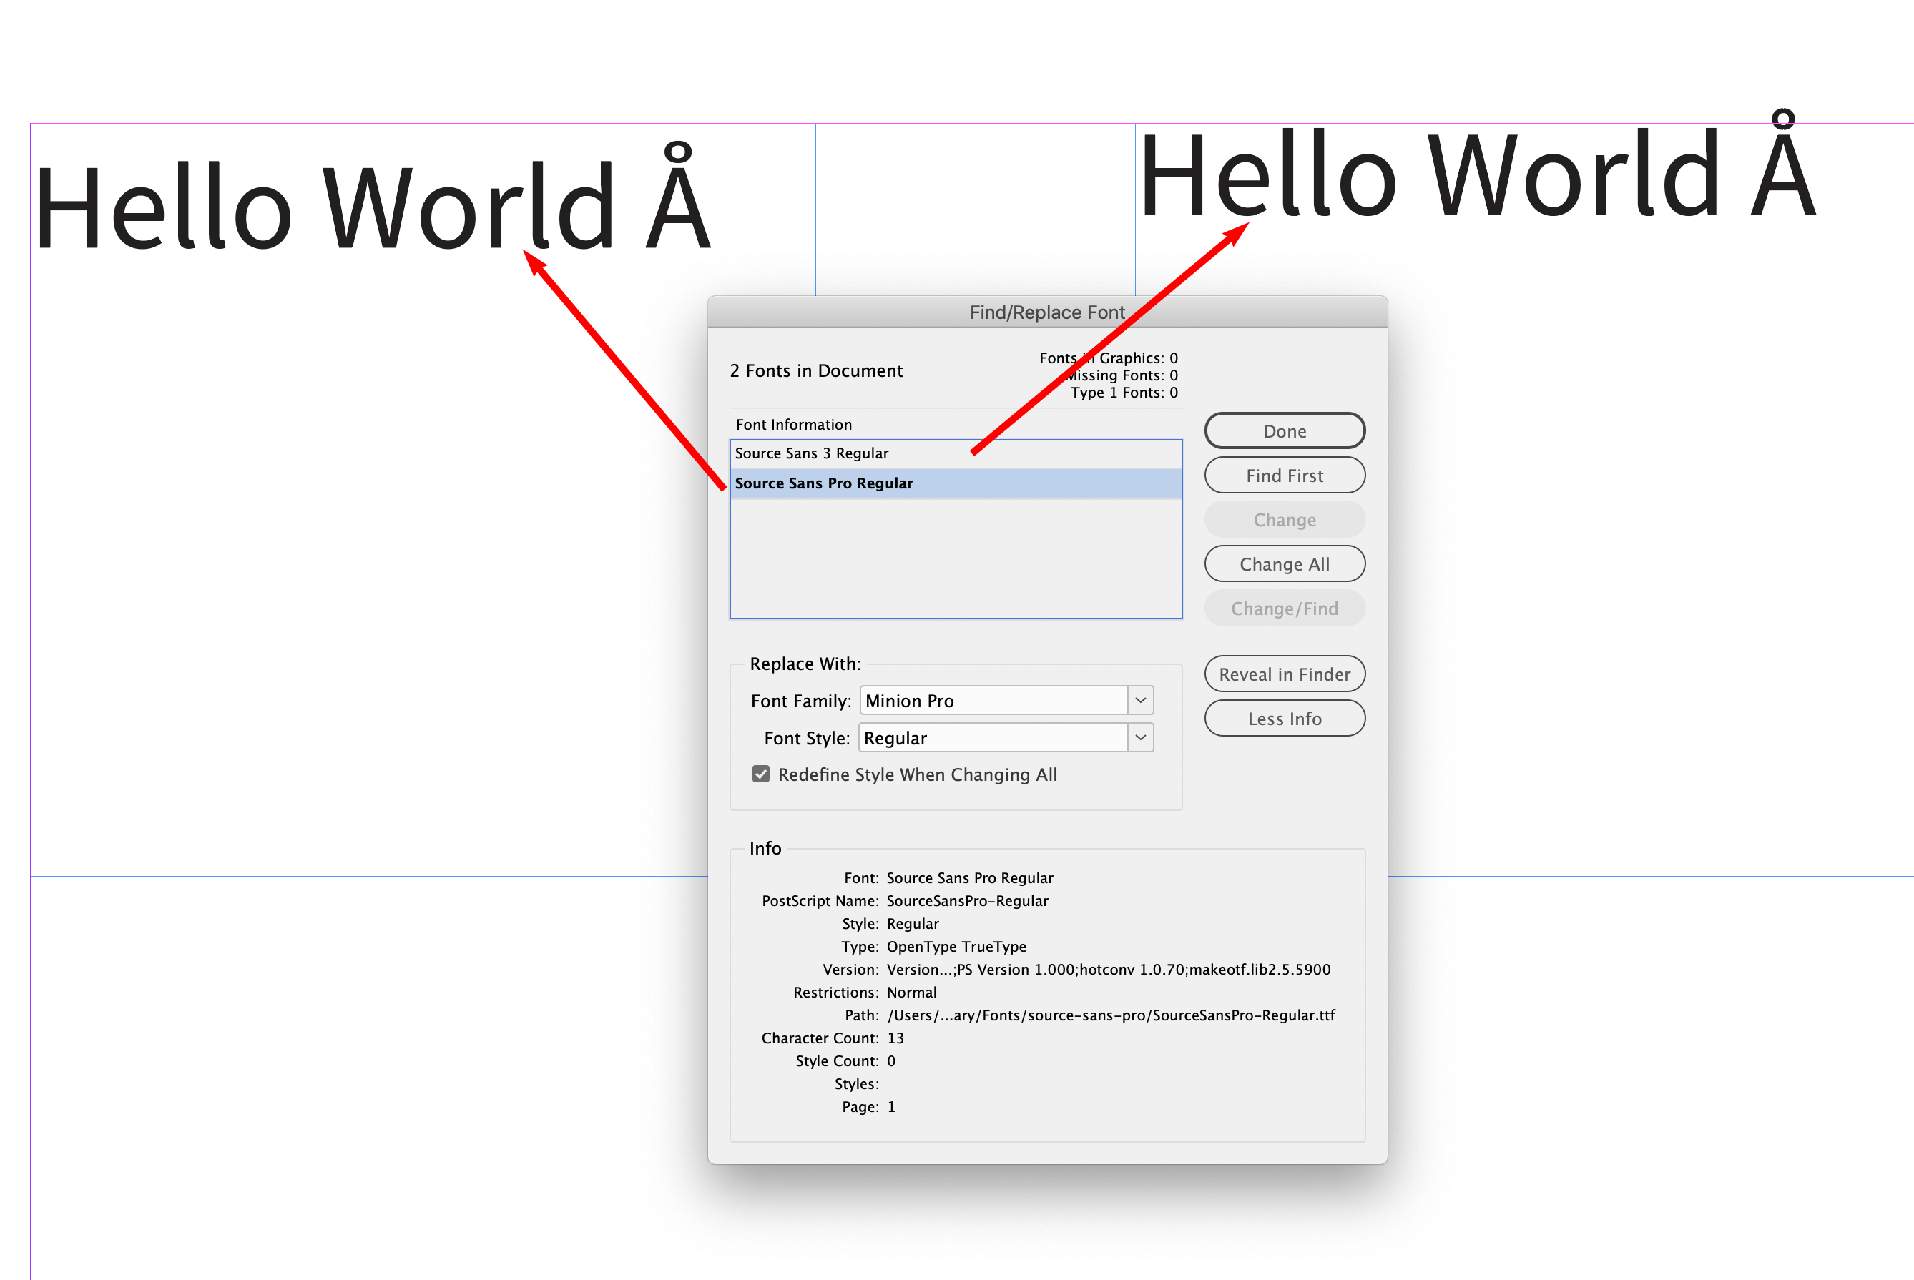Image resolution: width=1914 pixels, height=1280 pixels.
Task: Click Change All
Action: click(x=1285, y=563)
